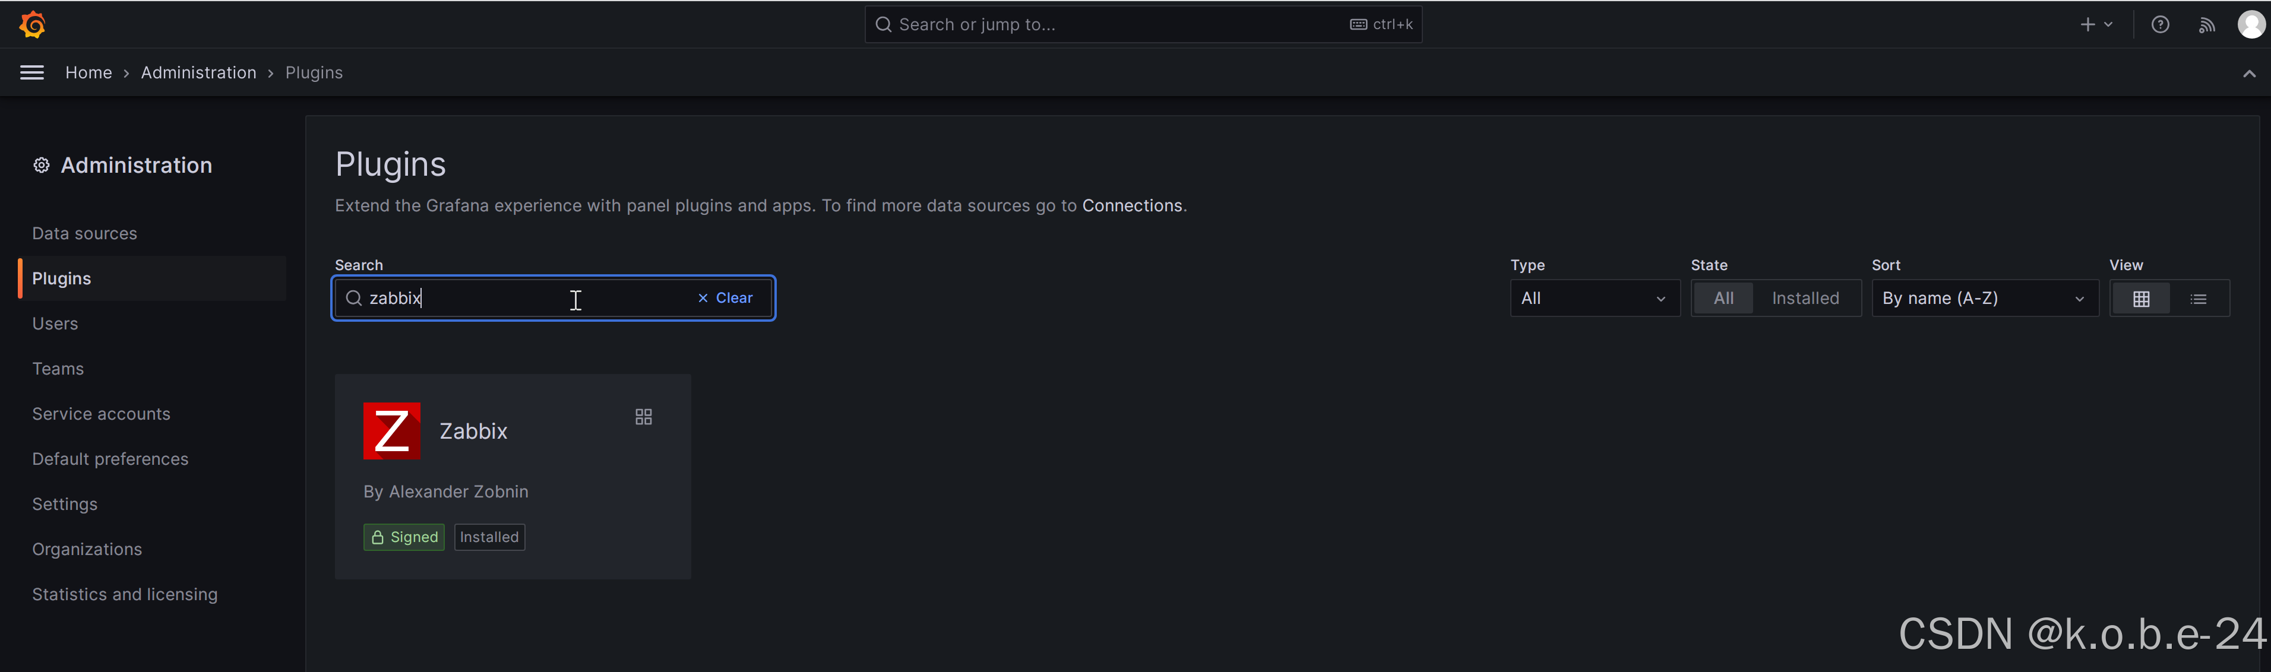This screenshot has height=672, width=2271.
Task: Switch to list view of plugins
Action: point(2199,299)
